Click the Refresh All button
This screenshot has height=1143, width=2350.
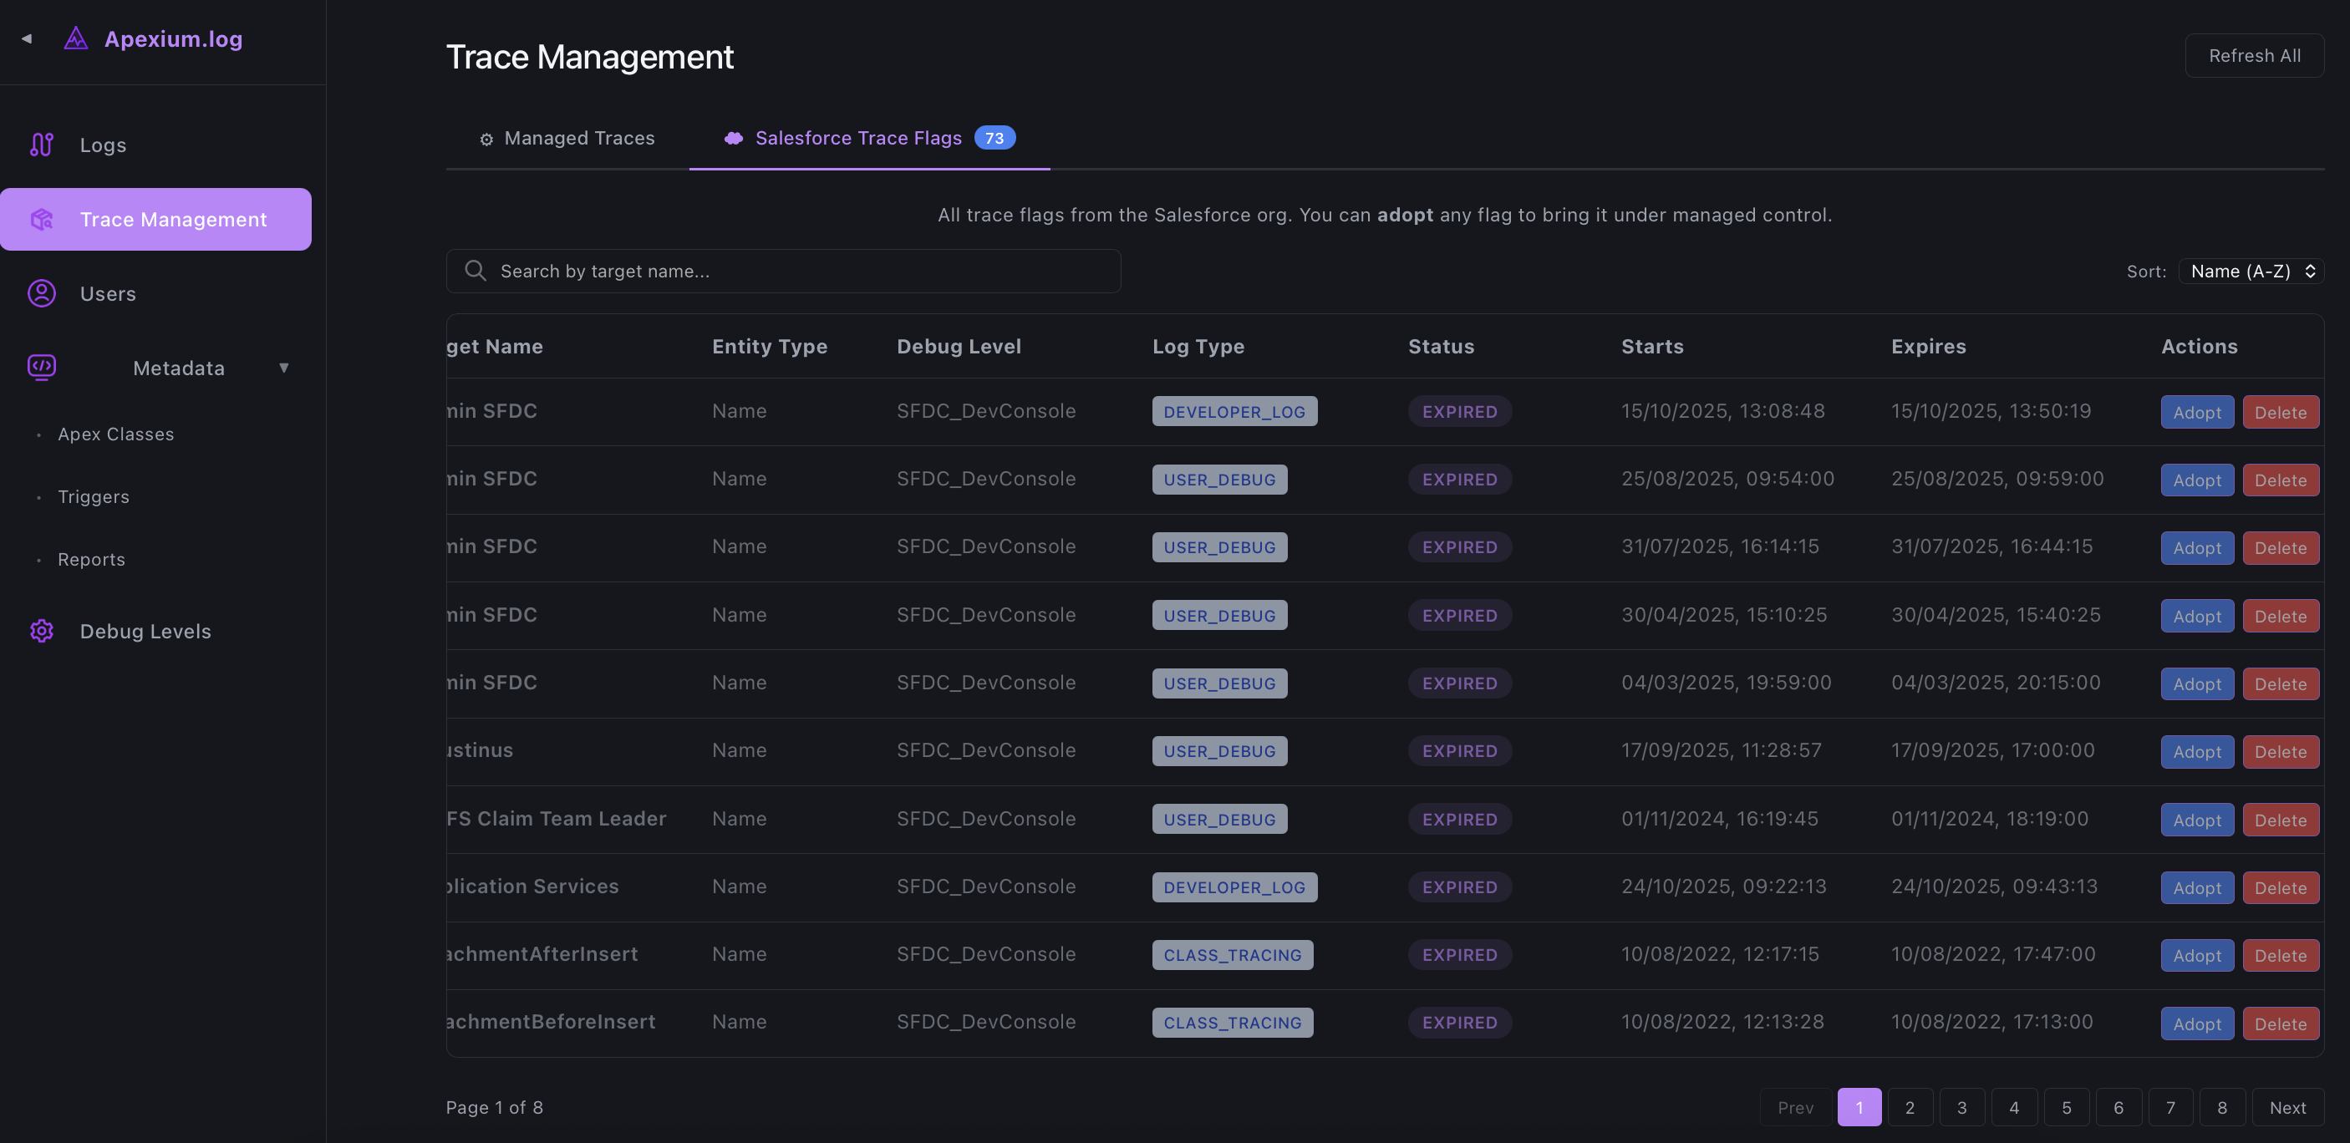pos(2254,56)
